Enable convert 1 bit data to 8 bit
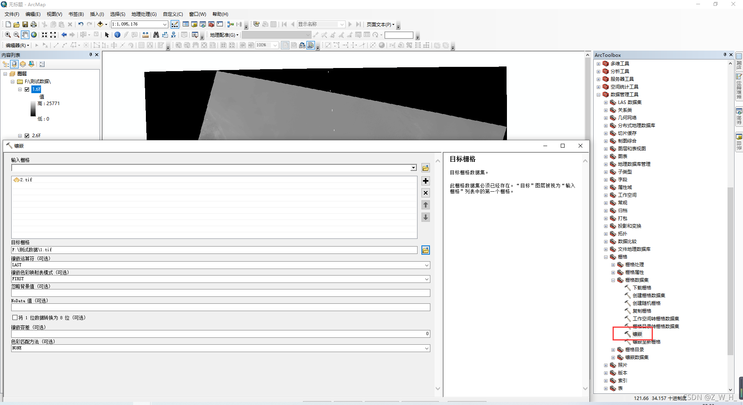The height and width of the screenshot is (405, 743). (15, 318)
